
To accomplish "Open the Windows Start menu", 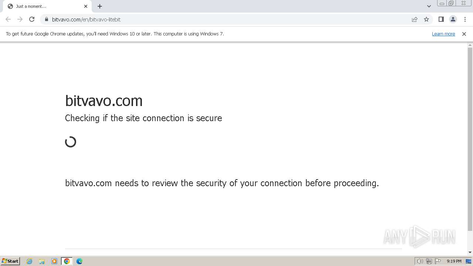I will coord(10,261).
